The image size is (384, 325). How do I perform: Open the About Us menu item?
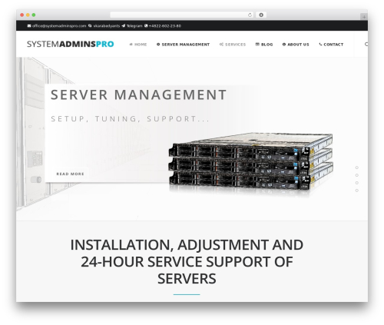click(296, 45)
